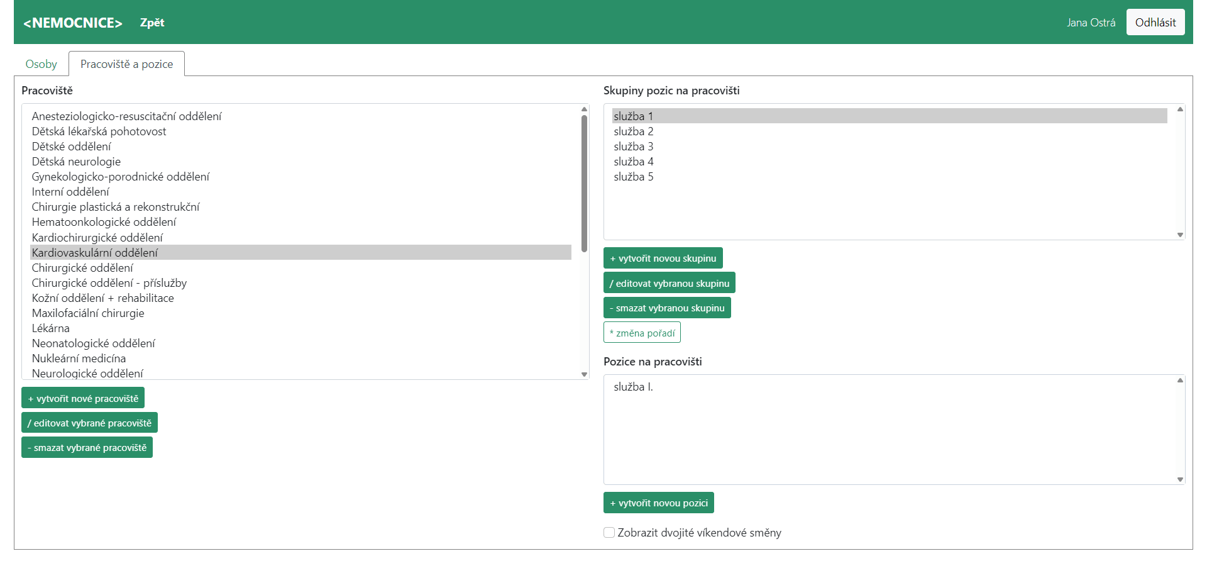Select group služba 3

tap(890, 147)
